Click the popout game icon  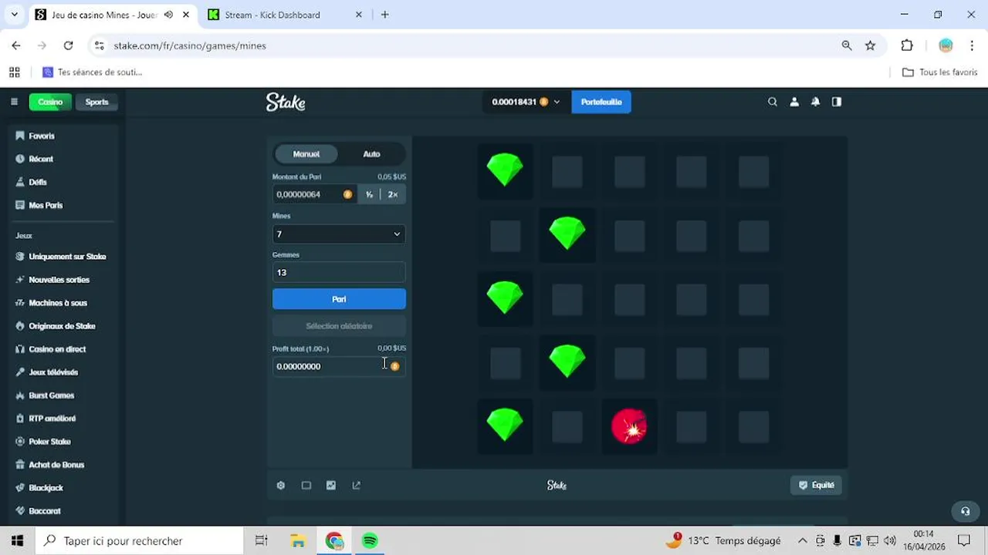[357, 486]
